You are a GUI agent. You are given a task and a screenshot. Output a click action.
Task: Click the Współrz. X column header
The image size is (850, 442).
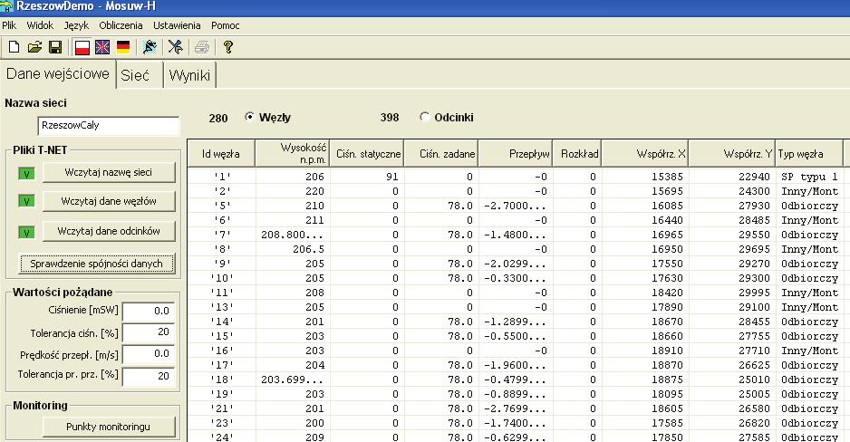click(644, 154)
